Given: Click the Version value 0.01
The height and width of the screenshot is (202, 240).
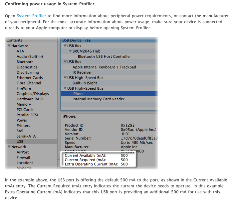Looking at the screenshot, I should [x=126, y=134].
